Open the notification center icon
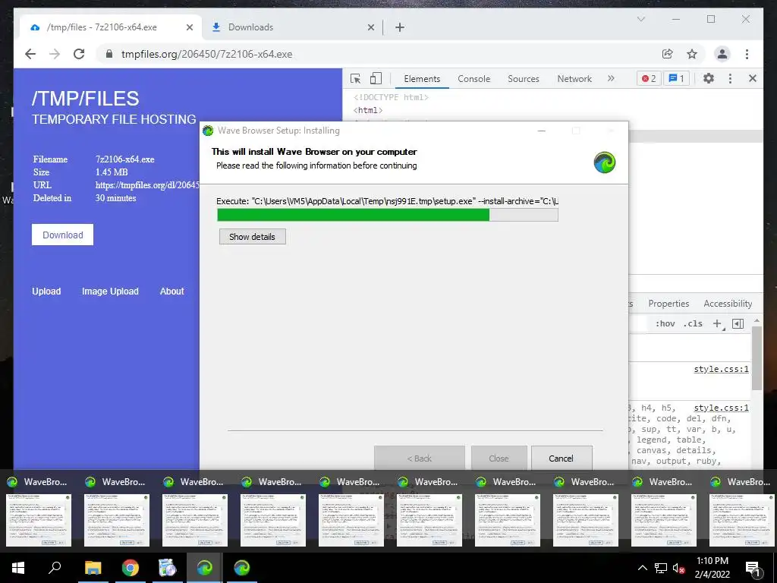Screen dimensions: 777x583 753,569
